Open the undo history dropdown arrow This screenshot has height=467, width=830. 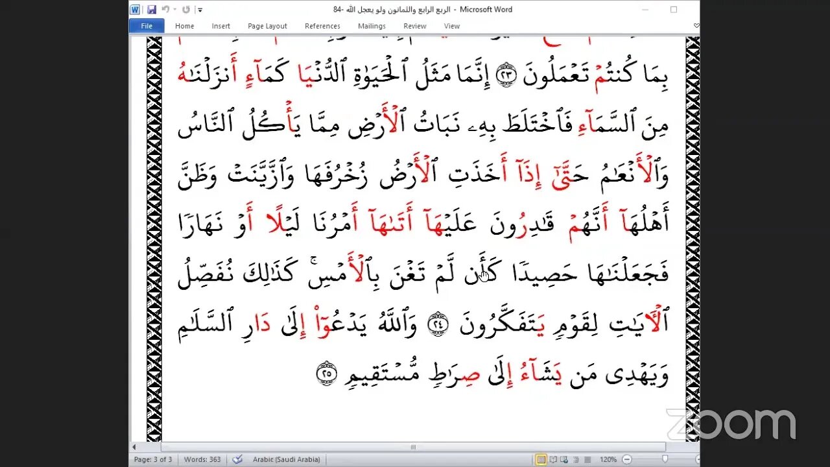[x=175, y=10]
